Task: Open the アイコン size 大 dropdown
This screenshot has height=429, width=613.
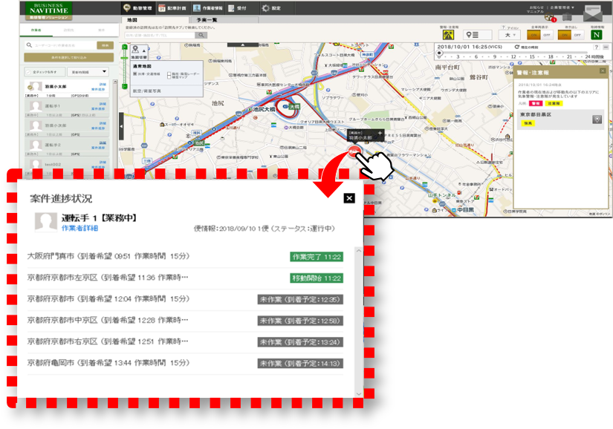Action: 510,35
